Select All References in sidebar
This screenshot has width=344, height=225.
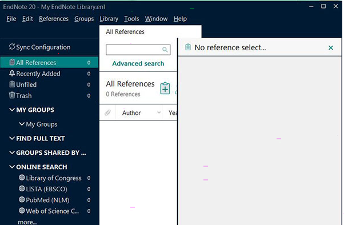[x=49, y=62]
